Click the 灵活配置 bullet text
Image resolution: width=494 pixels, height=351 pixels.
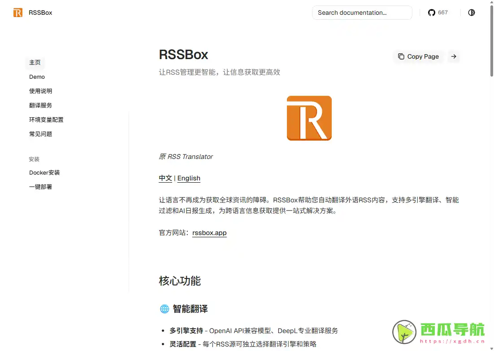coord(183,344)
